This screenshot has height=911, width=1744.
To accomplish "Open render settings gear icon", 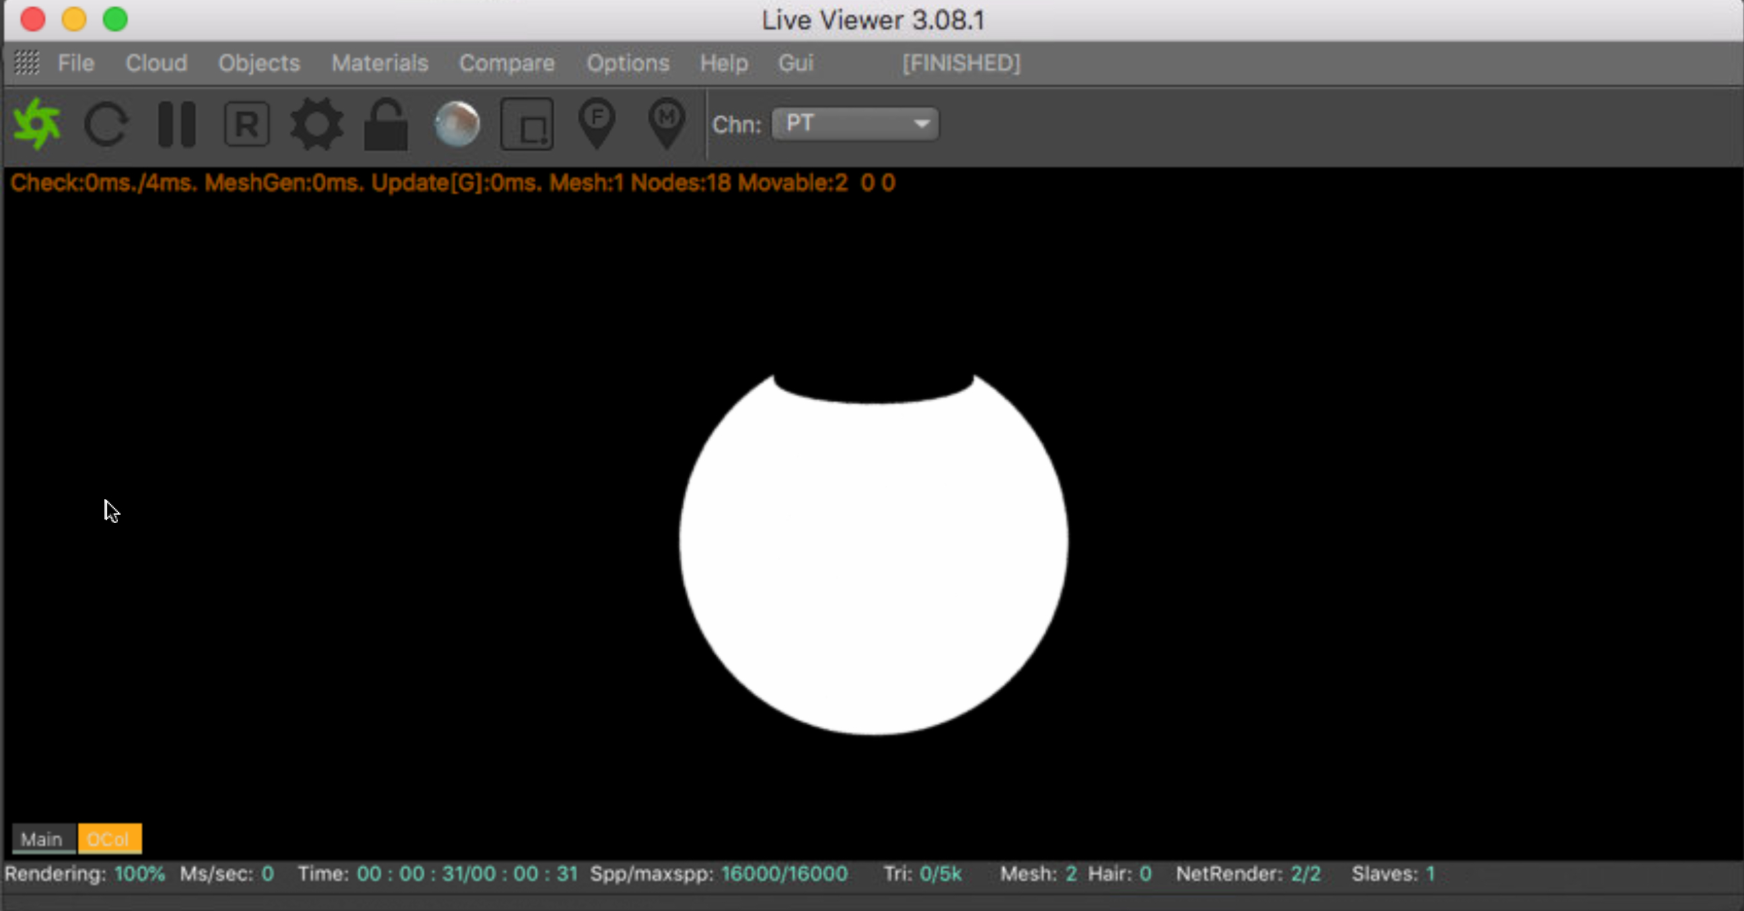I will (317, 124).
